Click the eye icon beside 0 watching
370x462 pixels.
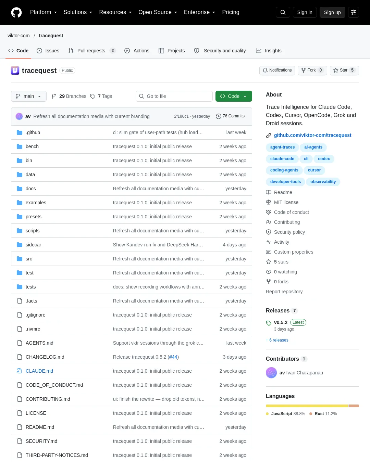click(x=269, y=272)
